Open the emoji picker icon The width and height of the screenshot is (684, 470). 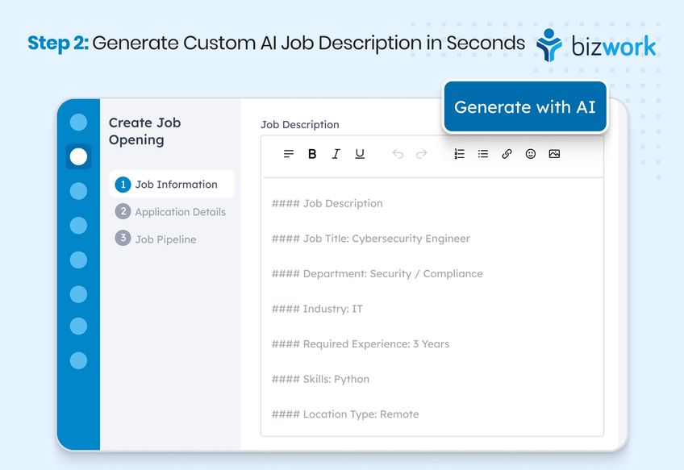[530, 154]
